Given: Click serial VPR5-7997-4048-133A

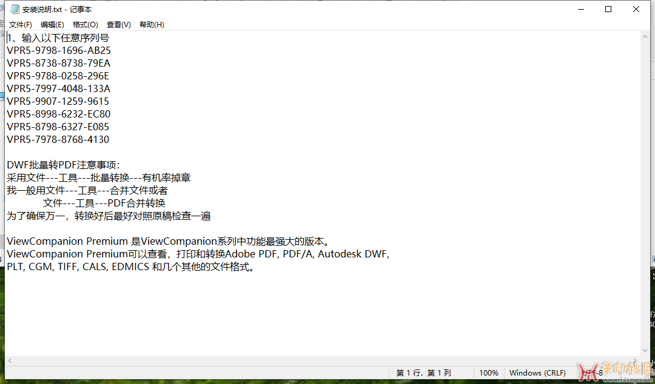Looking at the screenshot, I should tap(58, 88).
